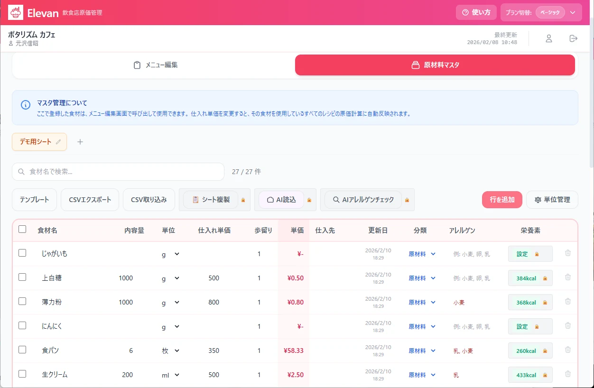
Task: Open the プラン切替 ベーシック dropdown
Action: 541,12
